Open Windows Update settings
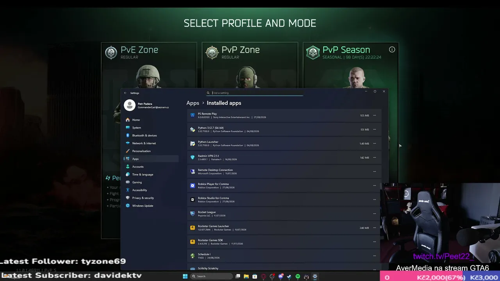This screenshot has height=281, width=500. pyautogui.click(x=151, y=206)
